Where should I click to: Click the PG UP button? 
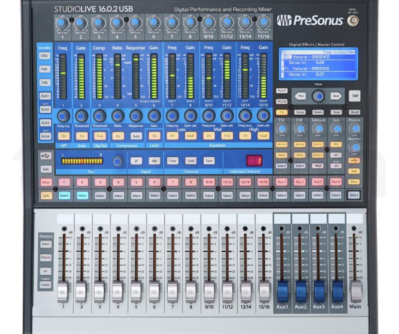282,91
